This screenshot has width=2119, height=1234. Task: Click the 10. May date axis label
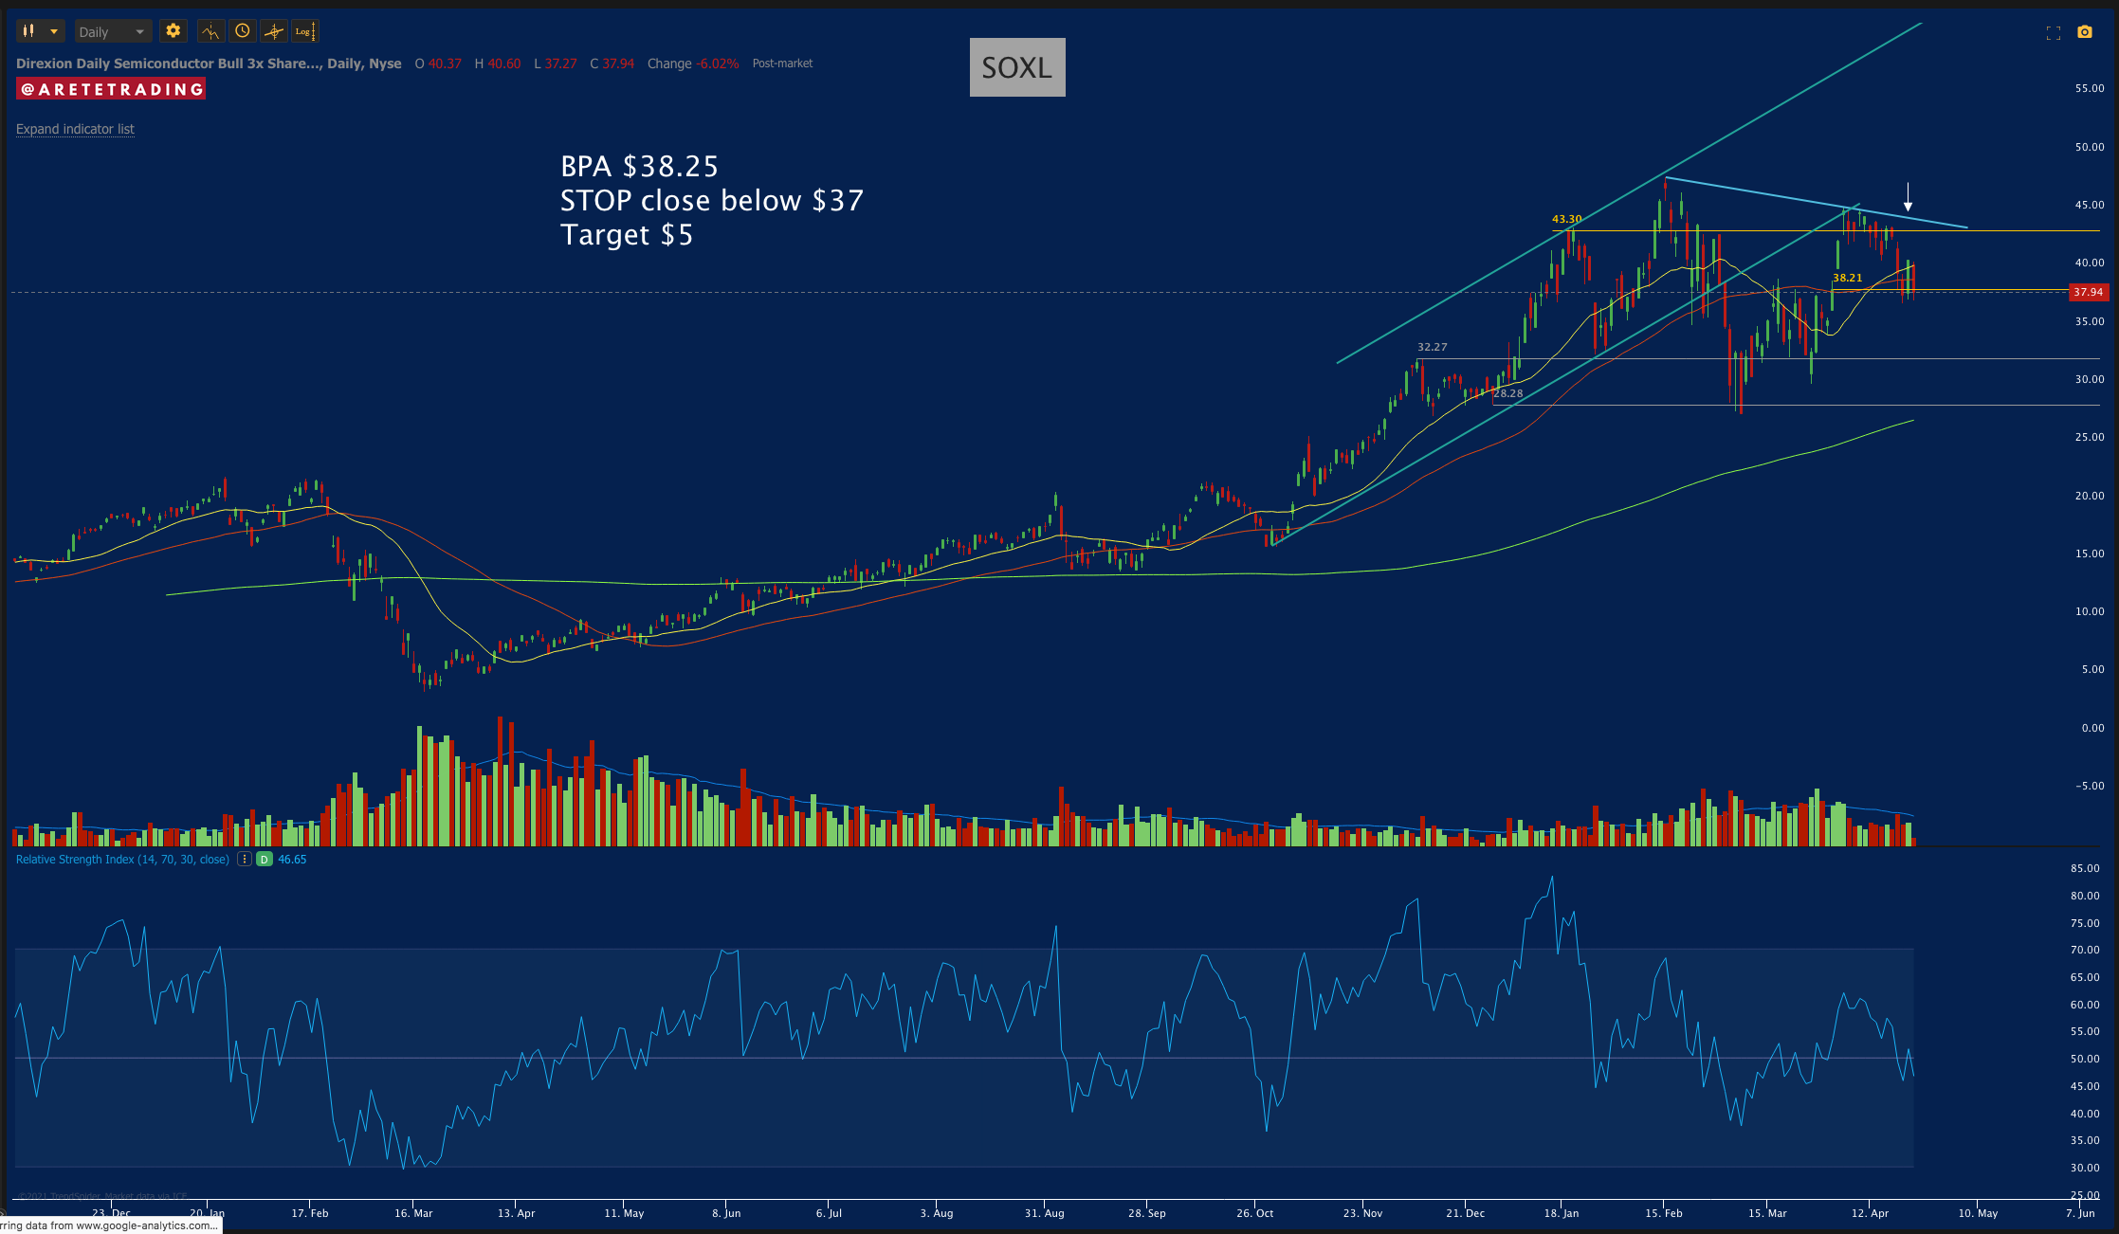point(1978,1213)
